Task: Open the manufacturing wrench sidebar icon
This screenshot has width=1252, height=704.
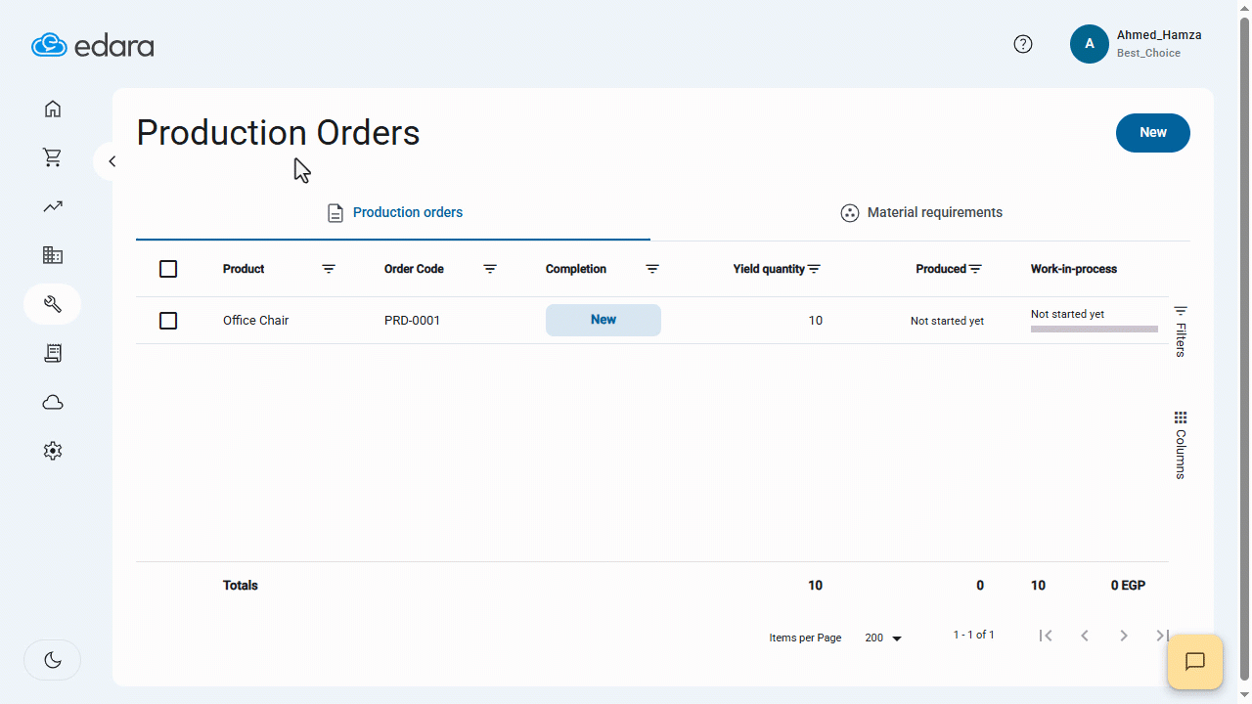Action: click(x=53, y=304)
